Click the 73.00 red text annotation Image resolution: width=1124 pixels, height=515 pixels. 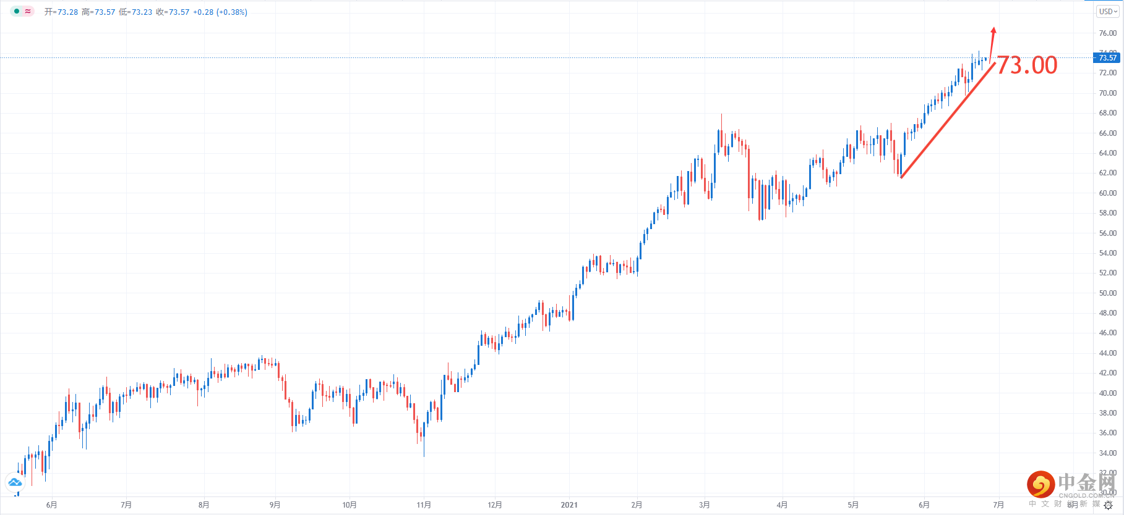pyautogui.click(x=1027, y=65)
